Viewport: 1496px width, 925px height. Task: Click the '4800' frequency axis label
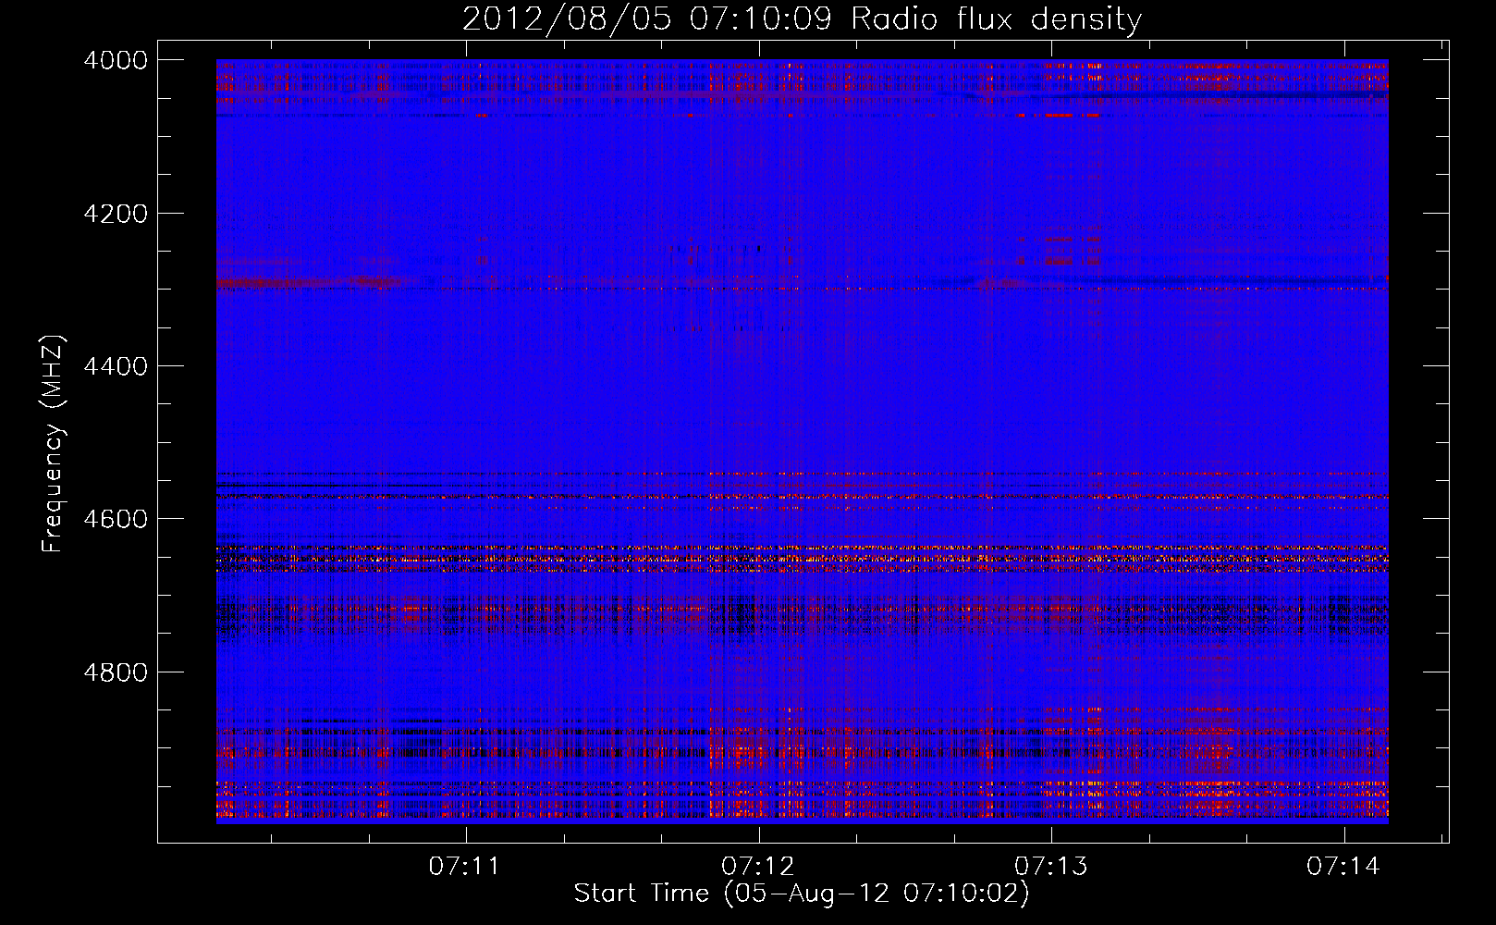(116, 672)
